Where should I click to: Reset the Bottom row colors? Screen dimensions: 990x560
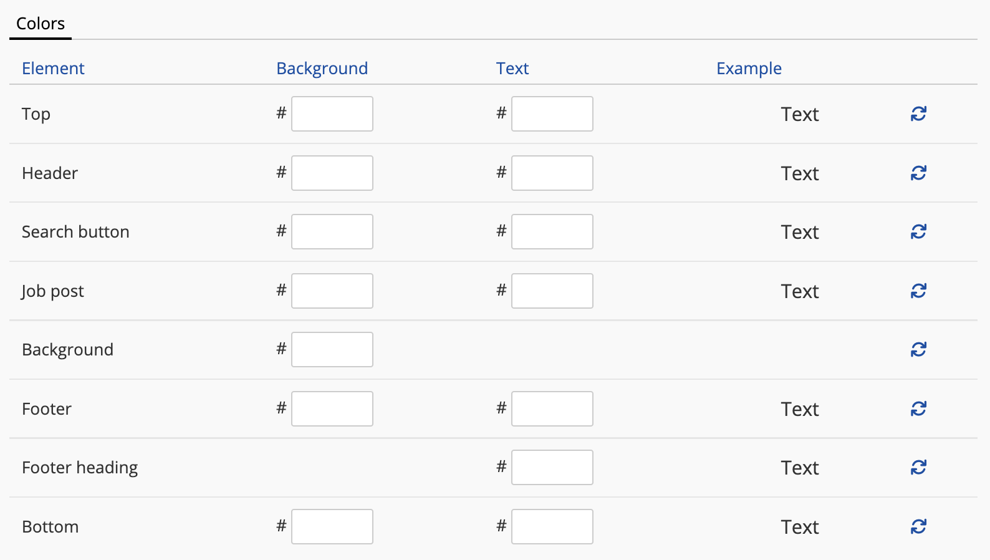pos(918,526)
